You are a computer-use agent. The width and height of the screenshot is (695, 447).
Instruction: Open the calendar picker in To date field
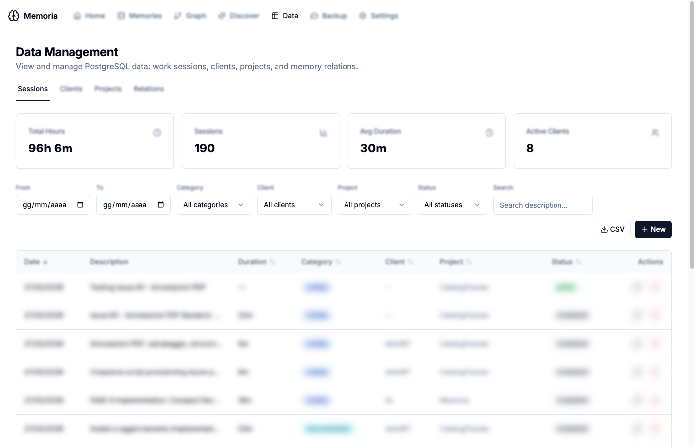161,205
